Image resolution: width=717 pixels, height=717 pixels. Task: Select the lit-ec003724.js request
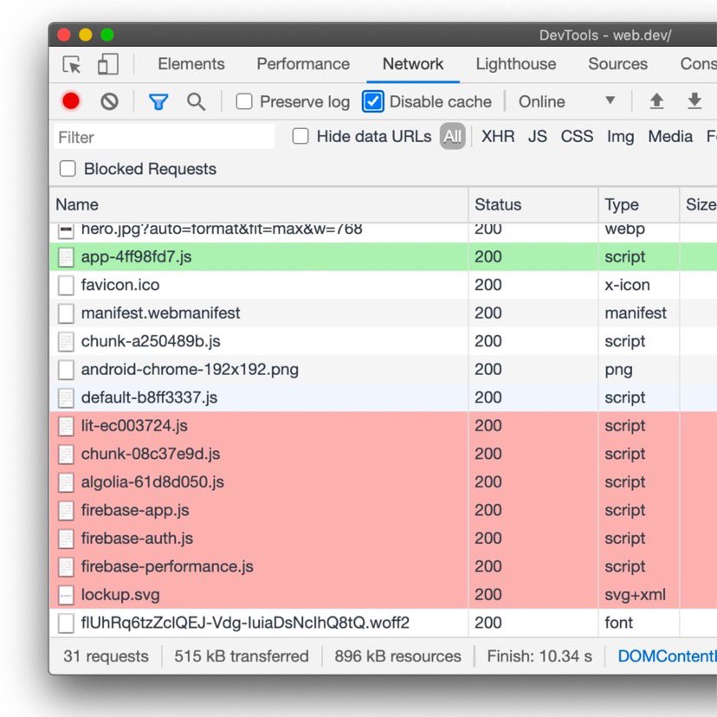point(384,426)
